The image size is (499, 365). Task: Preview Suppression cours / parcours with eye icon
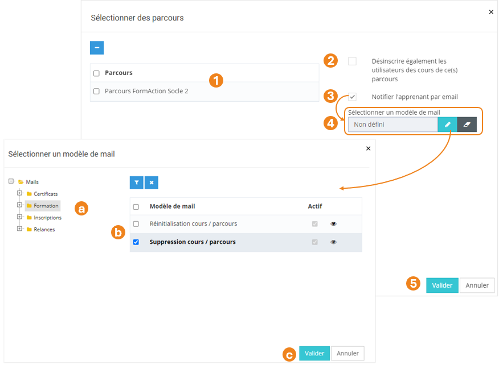coord(333,242)
